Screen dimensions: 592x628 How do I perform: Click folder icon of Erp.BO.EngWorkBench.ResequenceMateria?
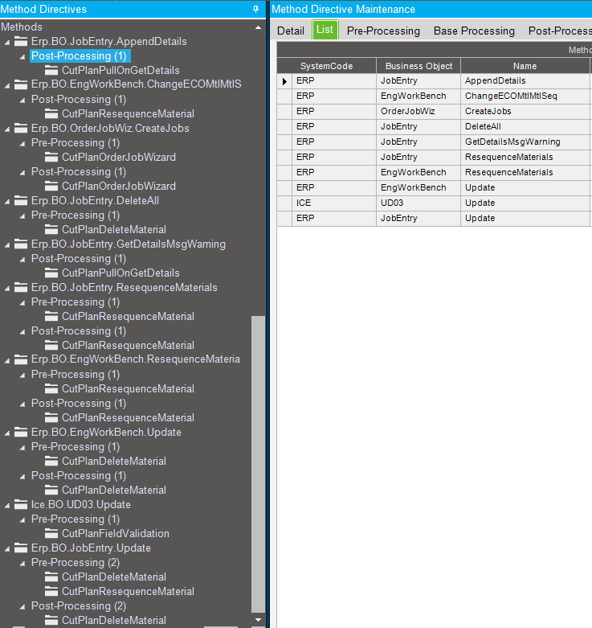tap(21, 359)
